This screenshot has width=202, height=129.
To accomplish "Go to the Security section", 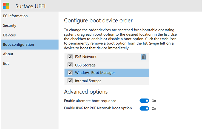I will click(10, 25).
